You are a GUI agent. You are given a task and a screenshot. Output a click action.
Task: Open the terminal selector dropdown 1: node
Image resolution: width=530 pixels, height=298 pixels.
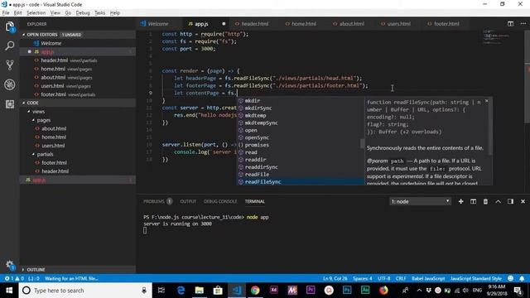coord(420,201)
